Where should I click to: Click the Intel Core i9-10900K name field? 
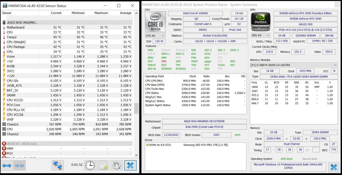tap(195, 13)
